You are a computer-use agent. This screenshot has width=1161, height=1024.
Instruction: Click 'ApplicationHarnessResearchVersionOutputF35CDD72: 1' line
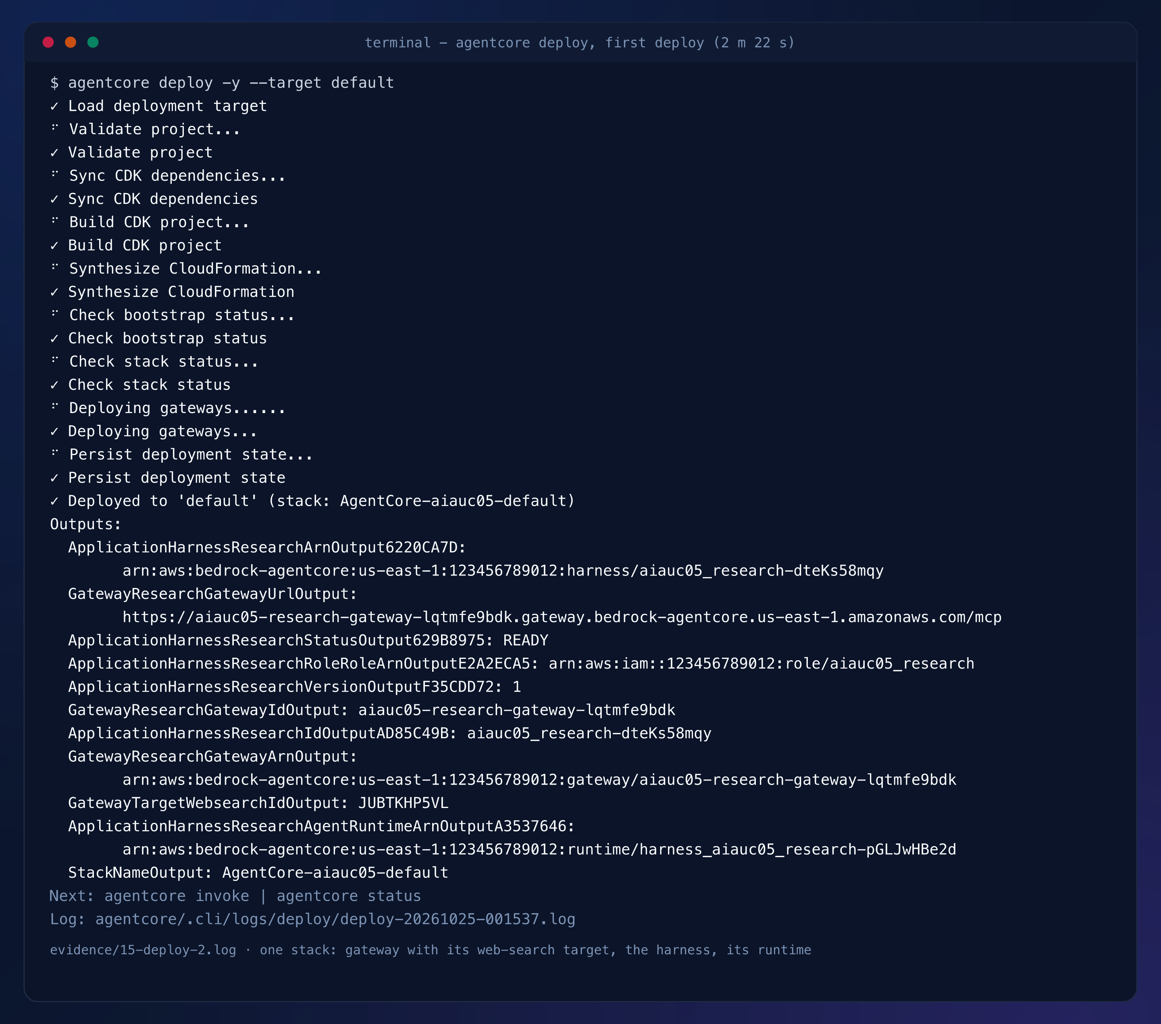(x=295, y=687)
